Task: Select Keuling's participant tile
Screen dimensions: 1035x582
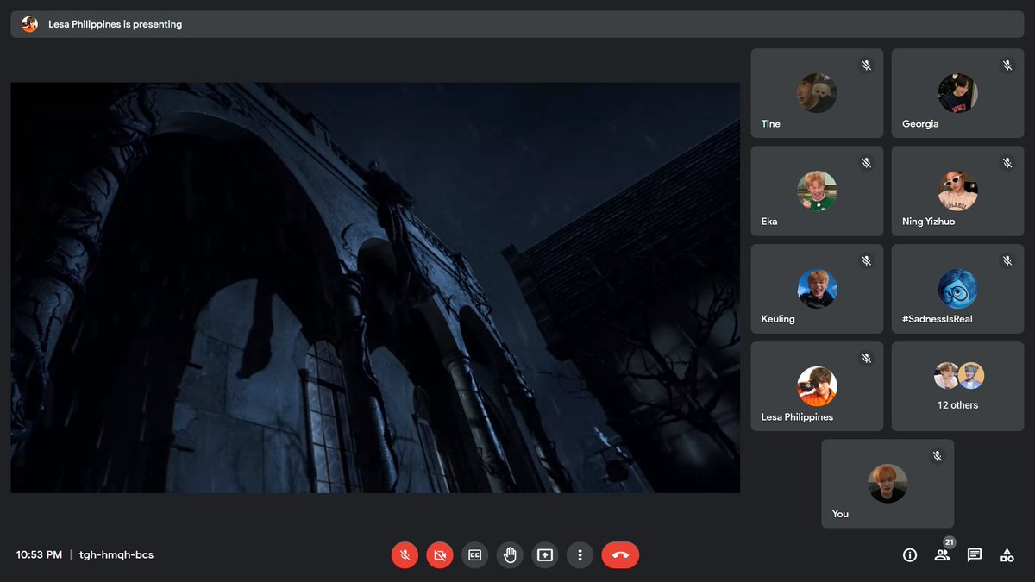Action: click(817, 289)
